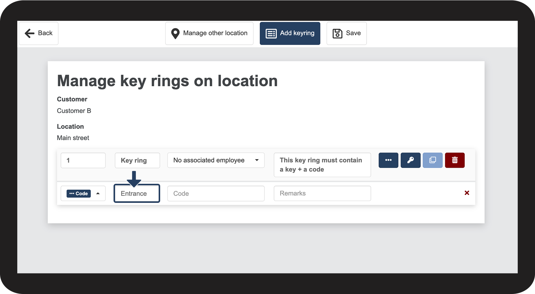Edit the key ring number field

[x=83, y=160]
